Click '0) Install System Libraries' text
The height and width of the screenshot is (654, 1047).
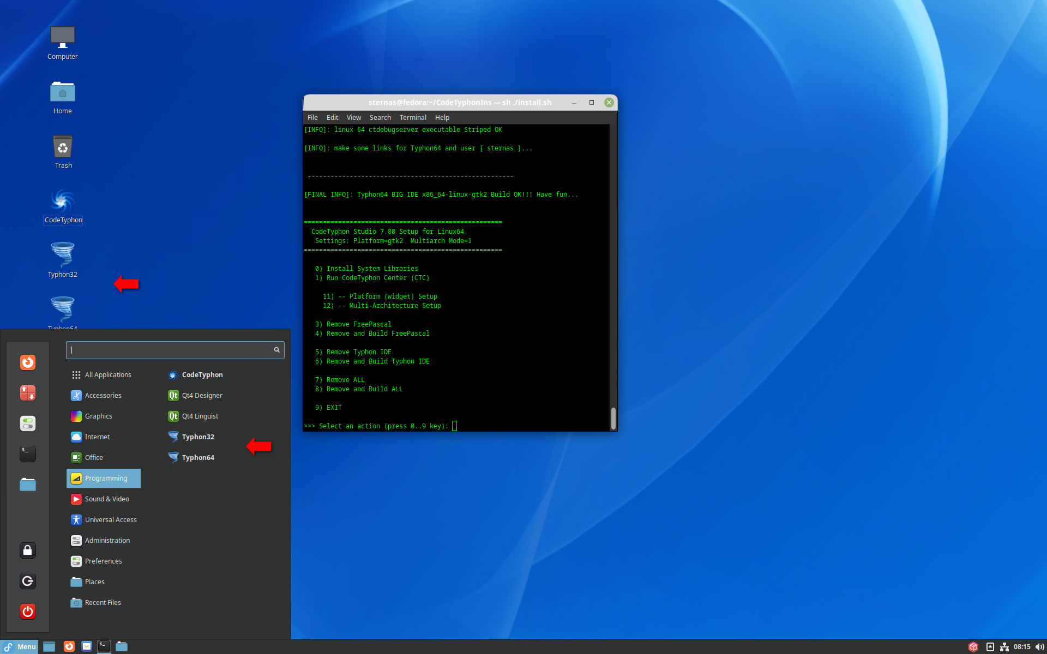tap(366, 269)
